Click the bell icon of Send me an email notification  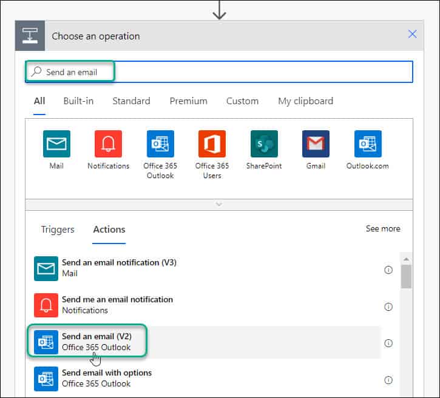click(46, 305)
